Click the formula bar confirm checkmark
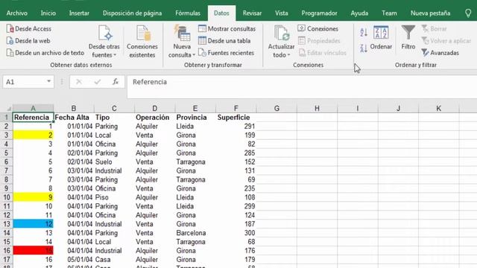477x268 pixels. [x=98, y=82]
